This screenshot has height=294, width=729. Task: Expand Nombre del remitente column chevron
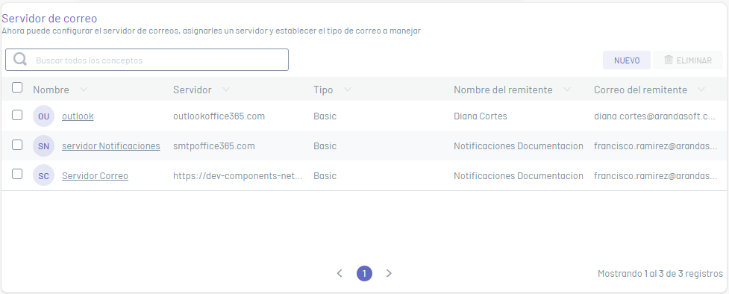567,90
